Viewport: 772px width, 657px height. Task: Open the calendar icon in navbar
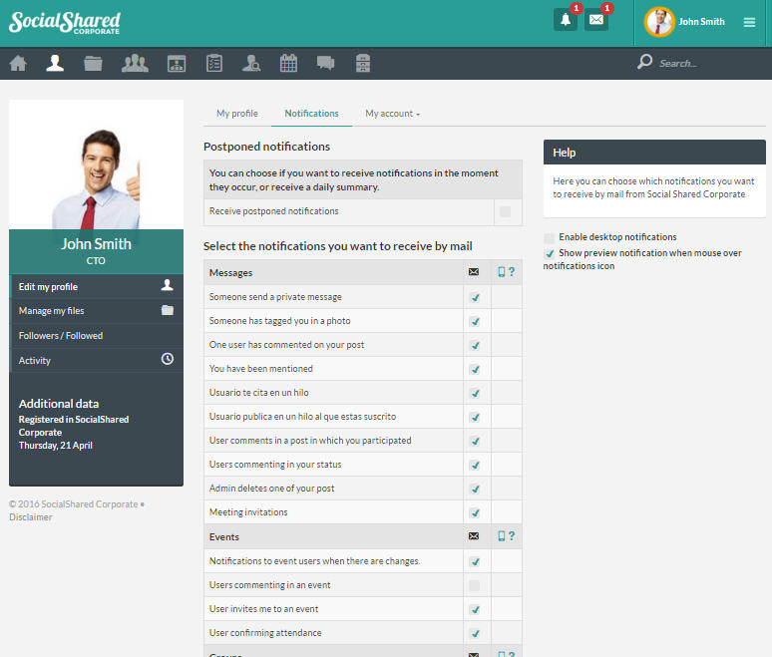(288, 64)
